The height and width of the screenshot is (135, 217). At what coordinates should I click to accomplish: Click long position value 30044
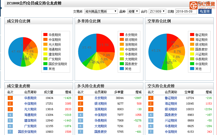click(x=120, y=98)
